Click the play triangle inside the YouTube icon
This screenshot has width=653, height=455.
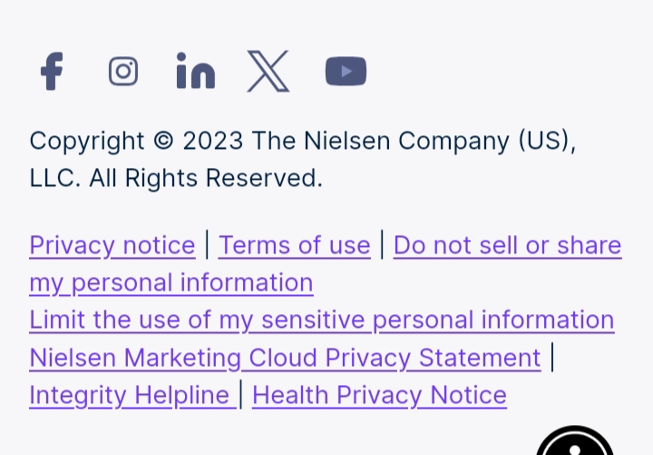coord(346,72)
